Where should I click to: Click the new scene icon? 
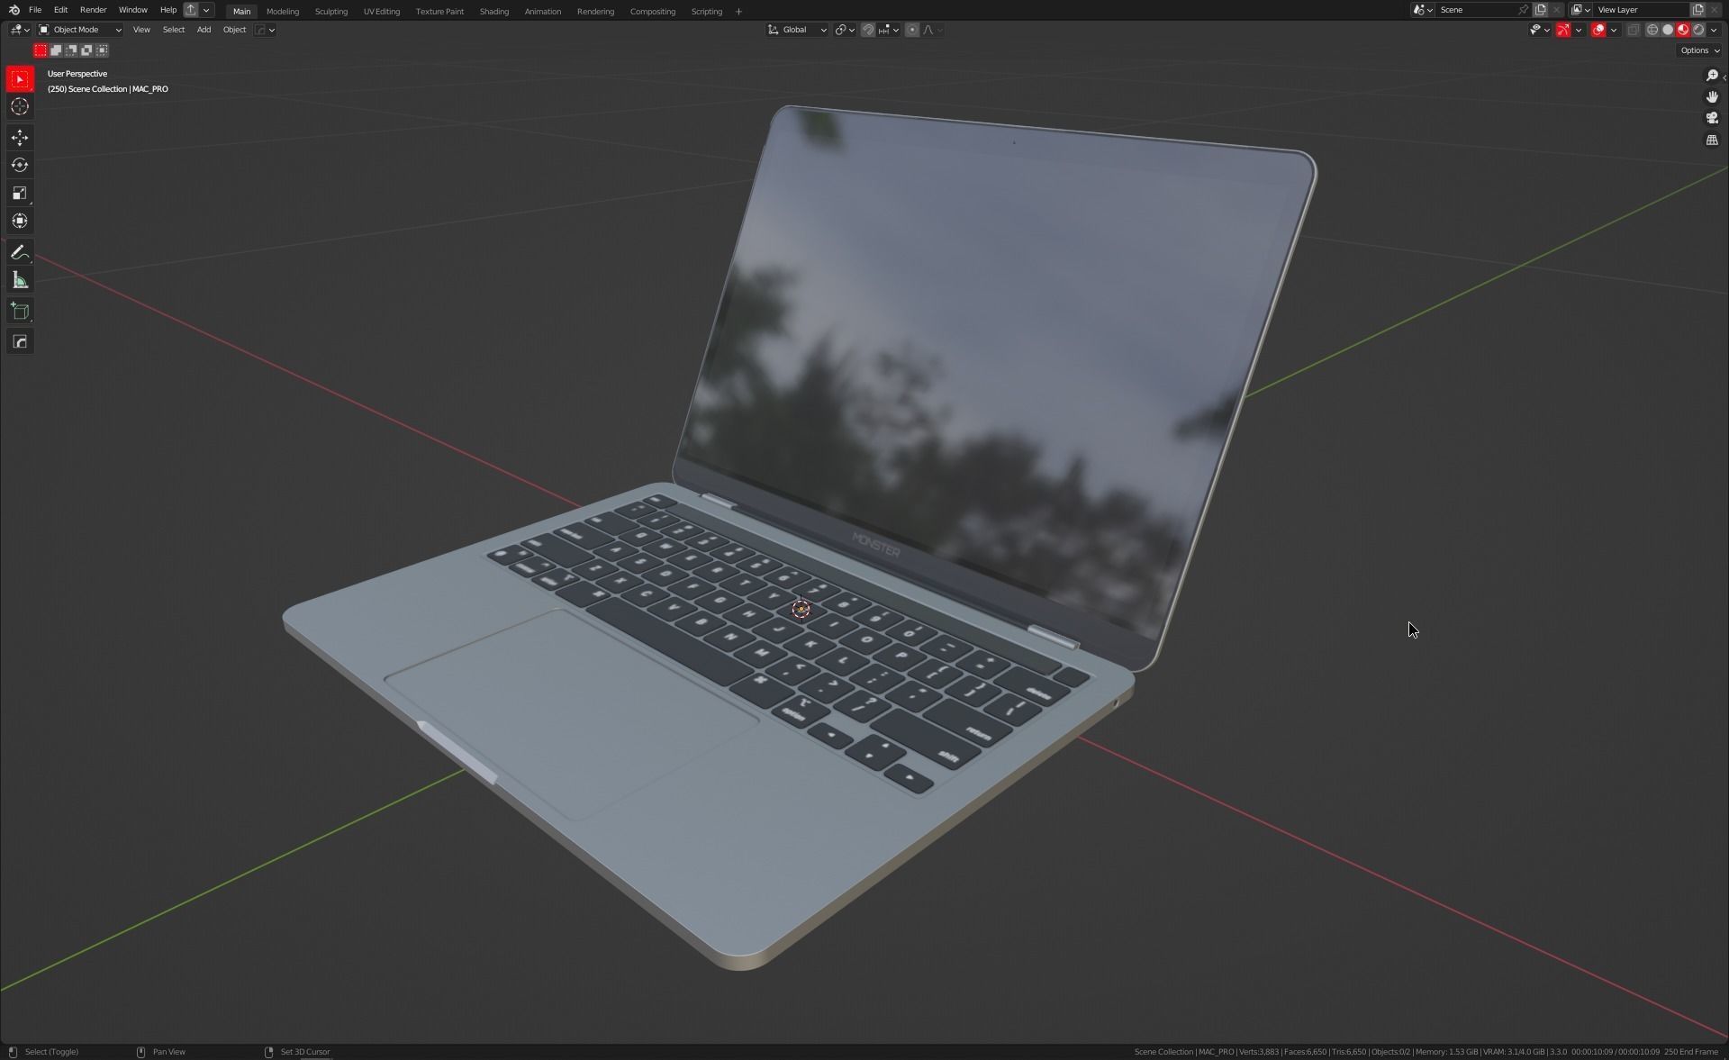[x=1540, y=10]
